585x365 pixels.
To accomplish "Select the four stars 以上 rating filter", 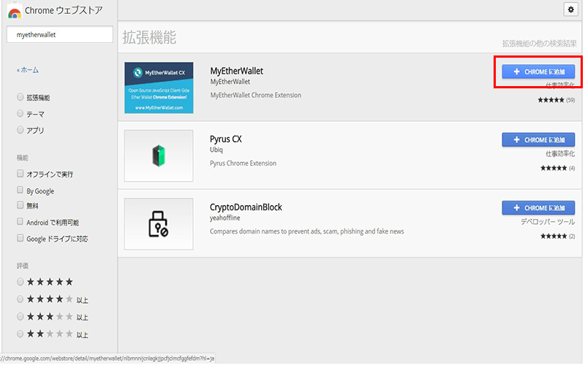I will point(20,299).
